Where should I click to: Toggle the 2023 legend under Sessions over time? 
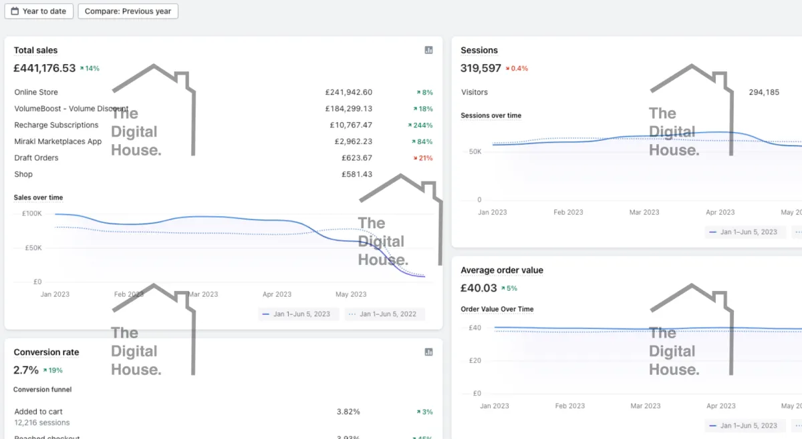(x=744, y=232)
